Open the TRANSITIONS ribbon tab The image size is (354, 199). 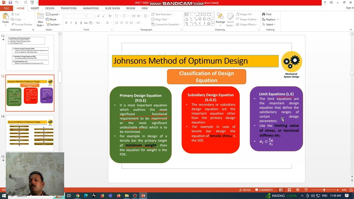[69, 8]
